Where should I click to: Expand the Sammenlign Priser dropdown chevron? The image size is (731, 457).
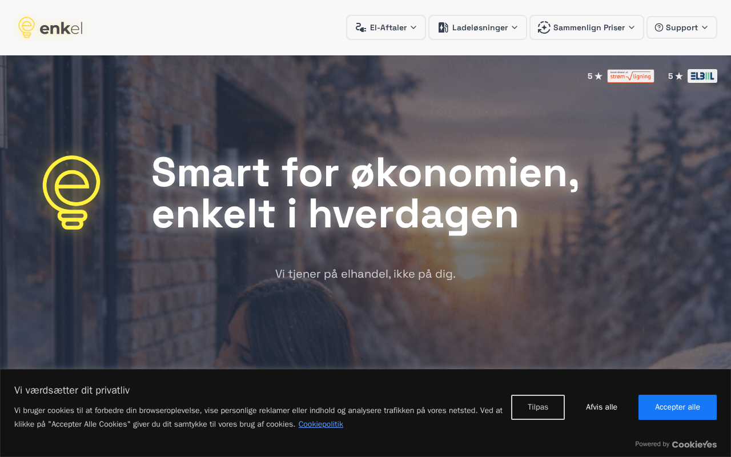(x=632, y=27)
